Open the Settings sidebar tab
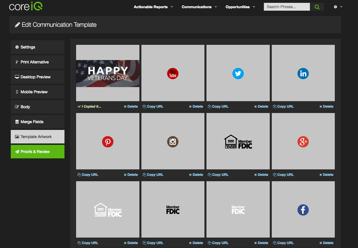The height and width of the screenshot is (248, 358). (38, 47)
